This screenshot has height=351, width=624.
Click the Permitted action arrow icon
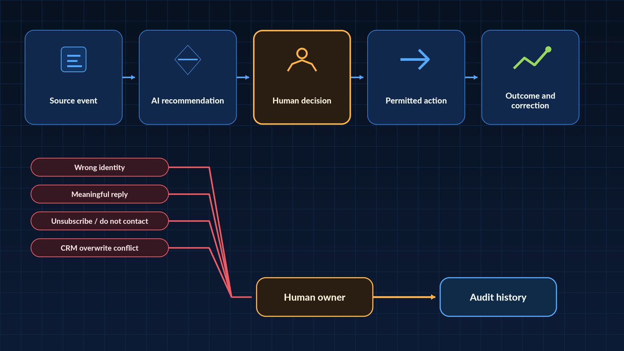coord(415,59)
